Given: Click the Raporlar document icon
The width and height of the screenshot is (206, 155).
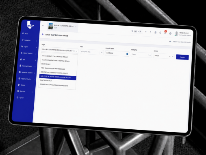Looking at the screenshot, I should tap(18, 91).
